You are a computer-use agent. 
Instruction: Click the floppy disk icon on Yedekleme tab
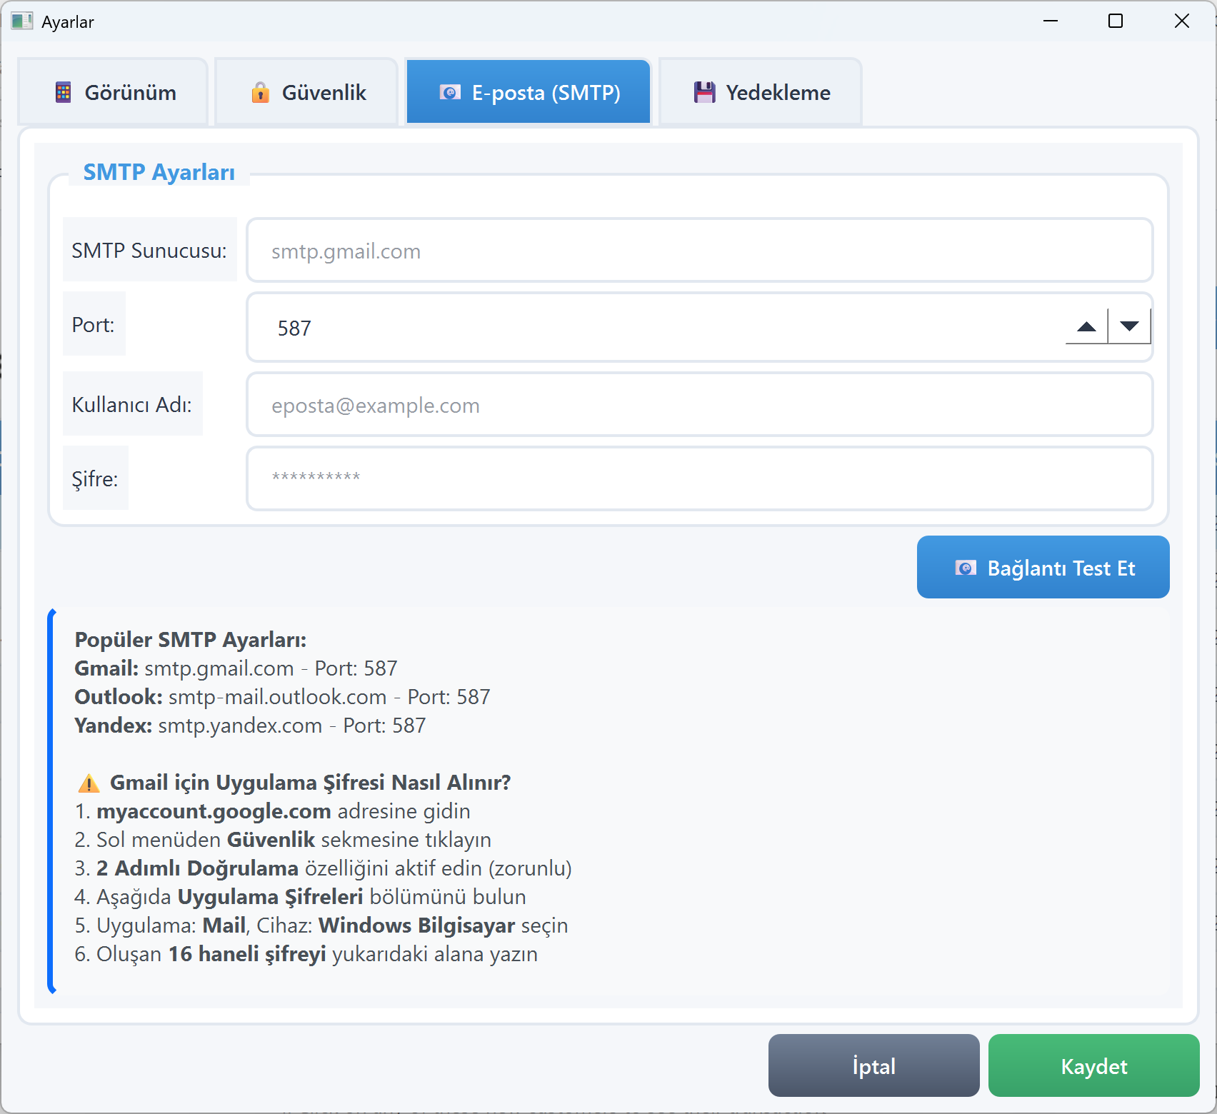(704, 93)
